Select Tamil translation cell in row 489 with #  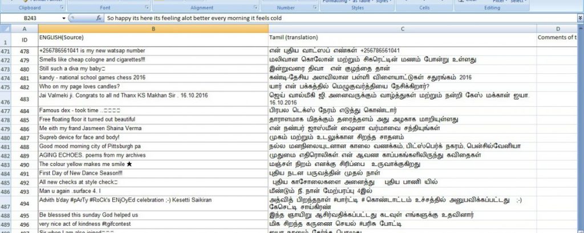point(402,224)
